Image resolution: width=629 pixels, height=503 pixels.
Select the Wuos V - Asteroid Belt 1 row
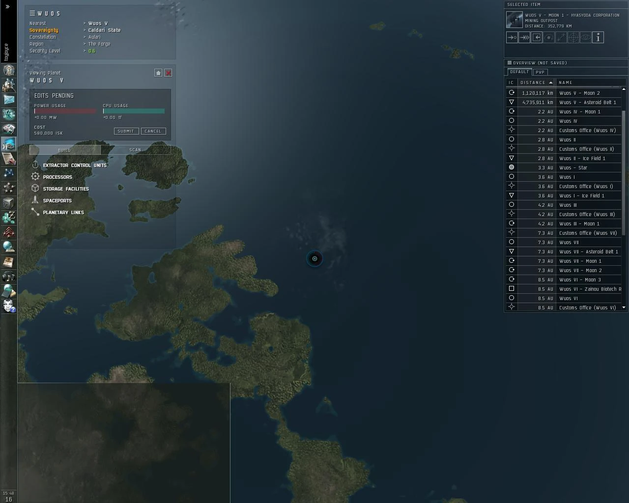564,102
